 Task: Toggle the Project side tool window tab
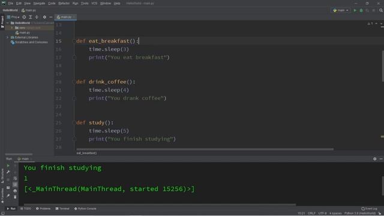point(2,22)
